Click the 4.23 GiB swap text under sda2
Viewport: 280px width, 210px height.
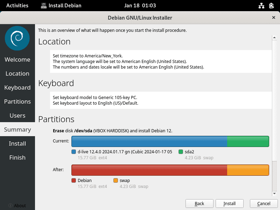pos(199,158)
